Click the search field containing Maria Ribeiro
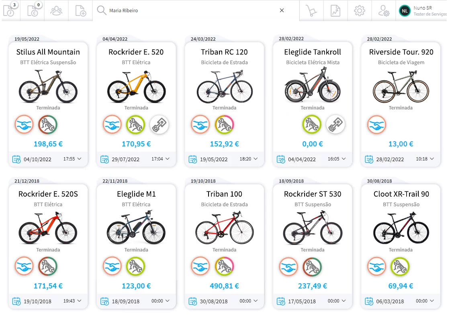 (189, 10)
